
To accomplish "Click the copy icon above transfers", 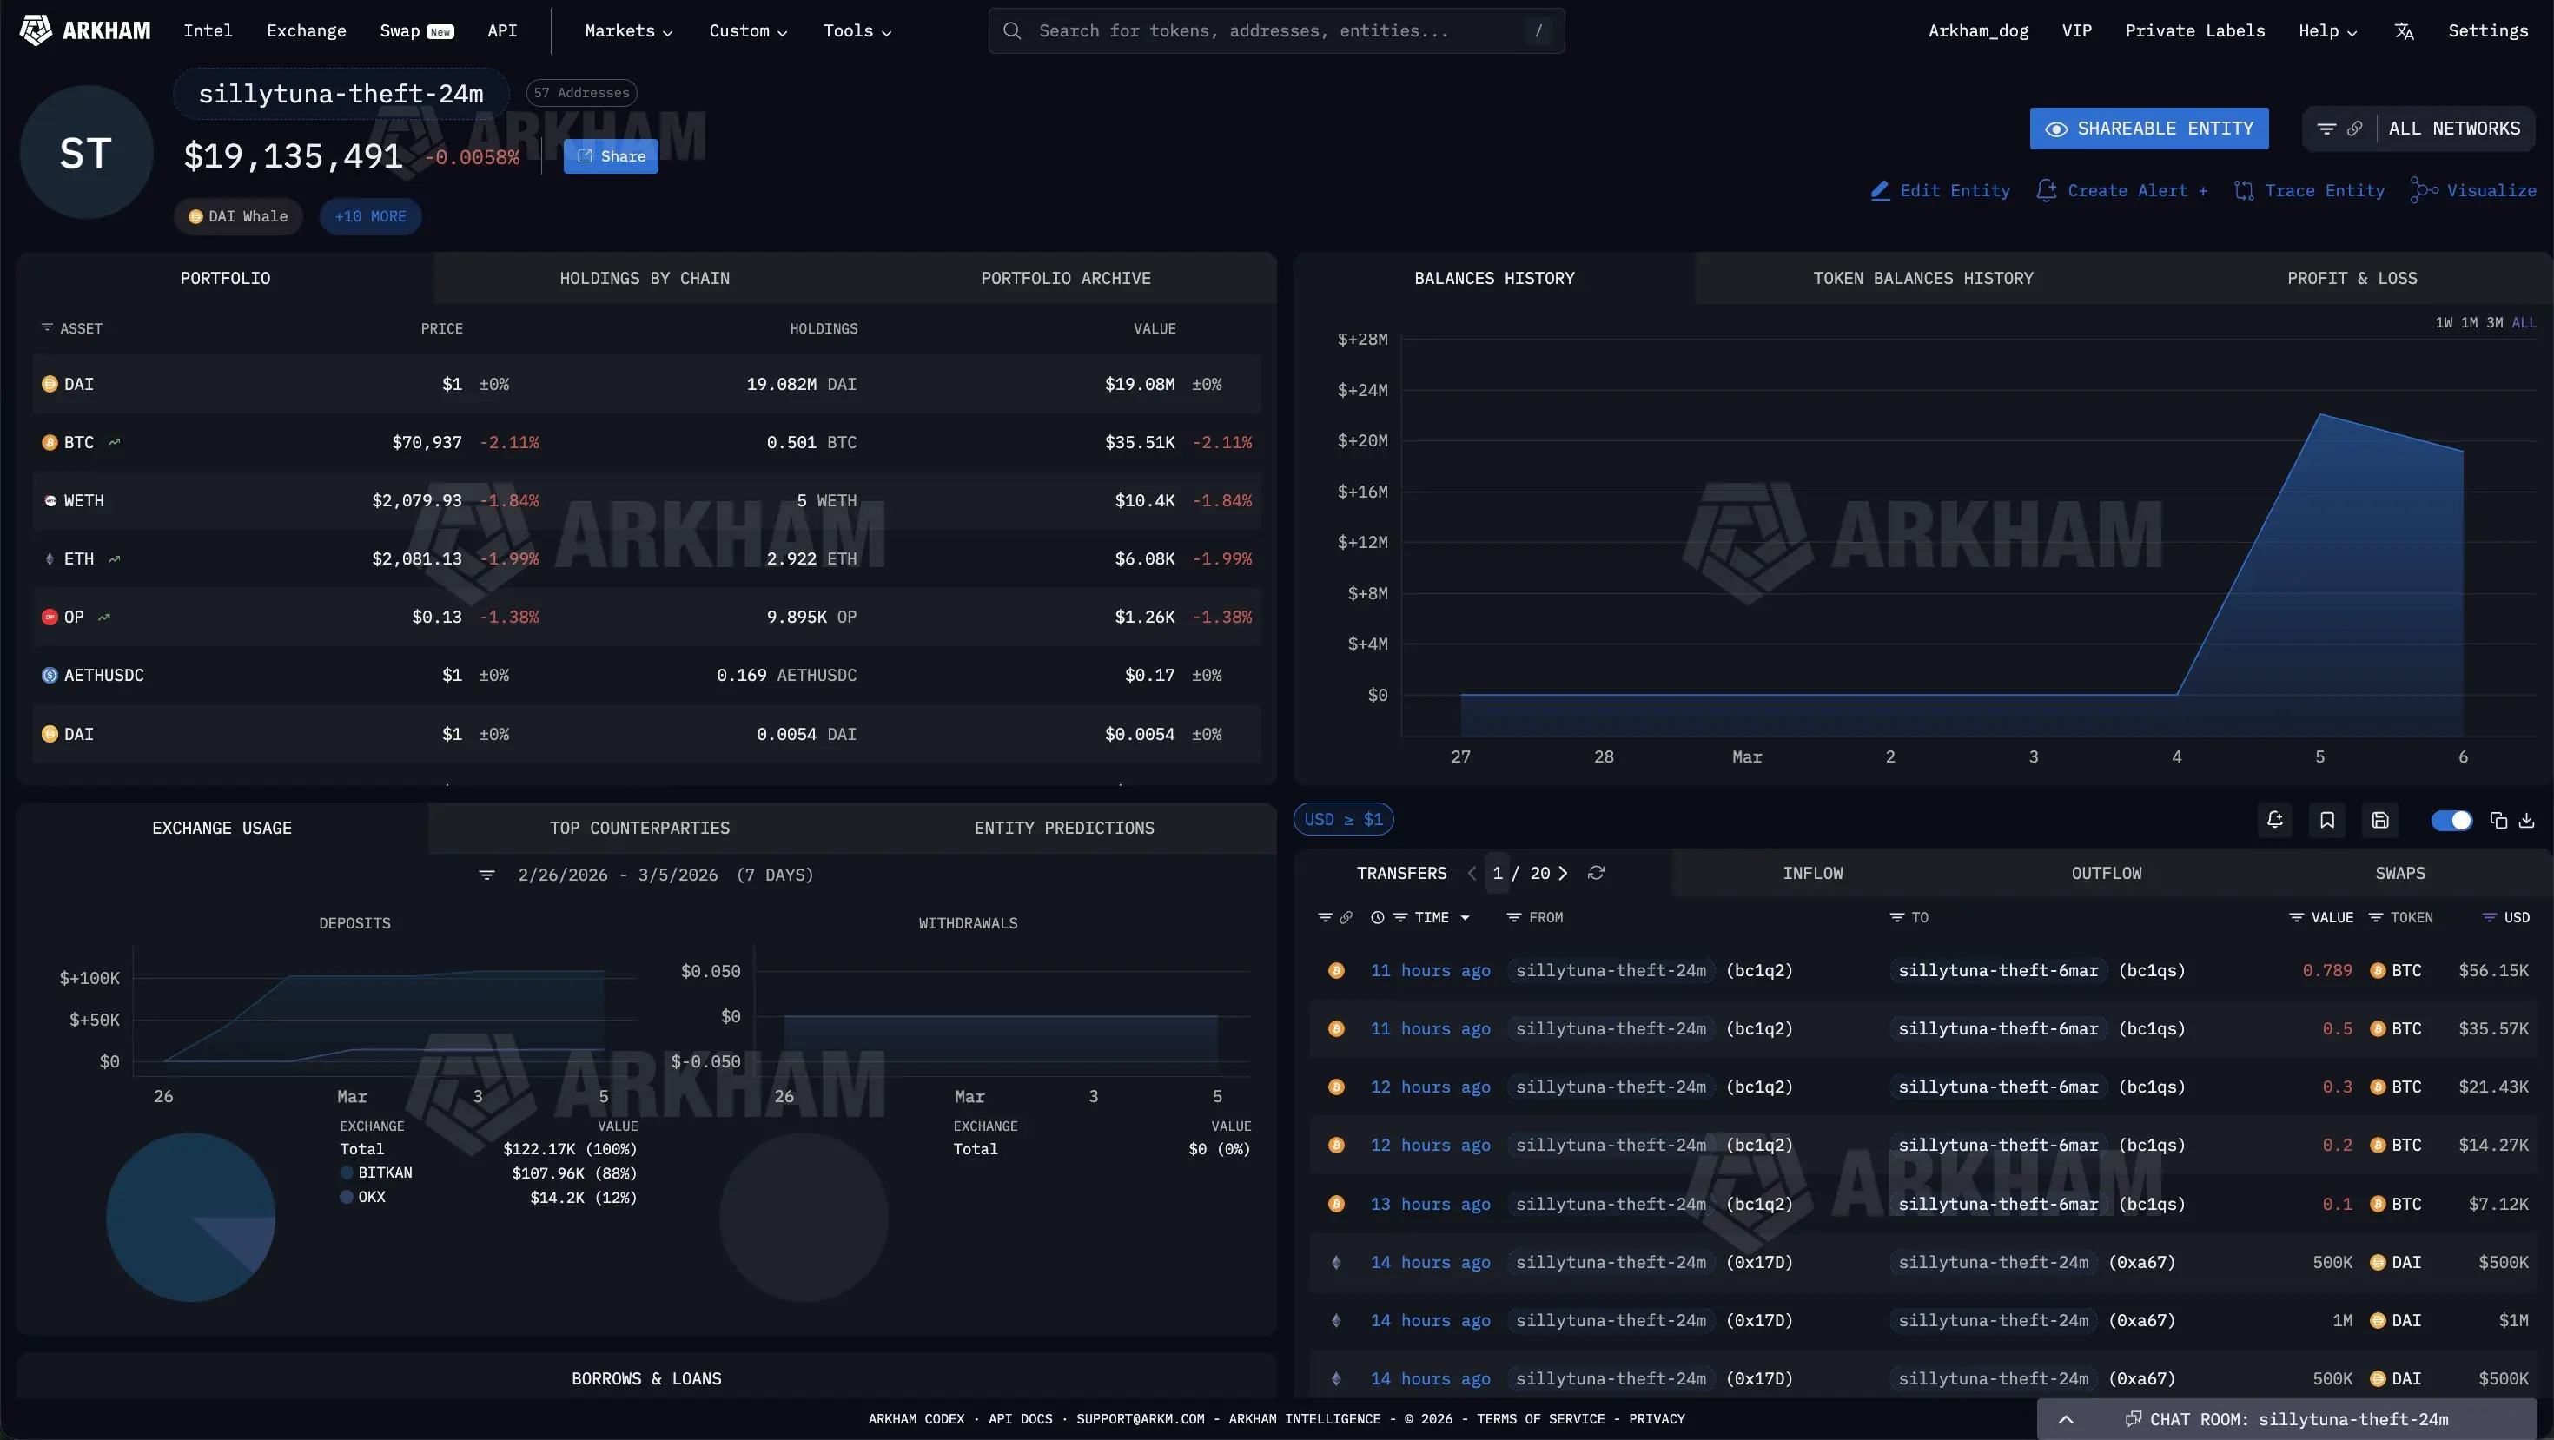I will tap(2498, 820).
